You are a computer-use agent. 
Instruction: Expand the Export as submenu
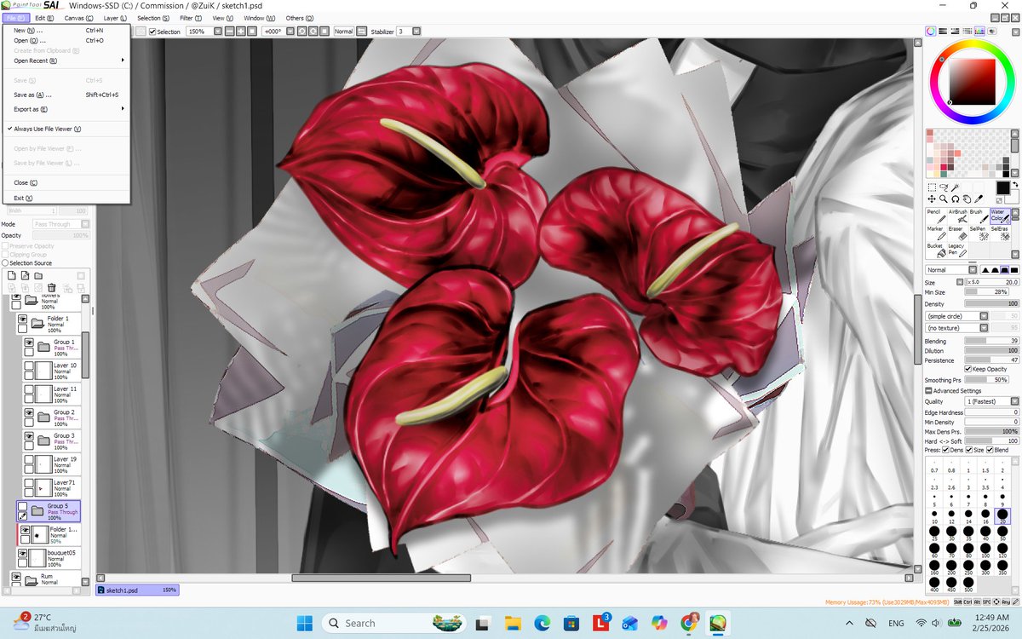[66, 109]
